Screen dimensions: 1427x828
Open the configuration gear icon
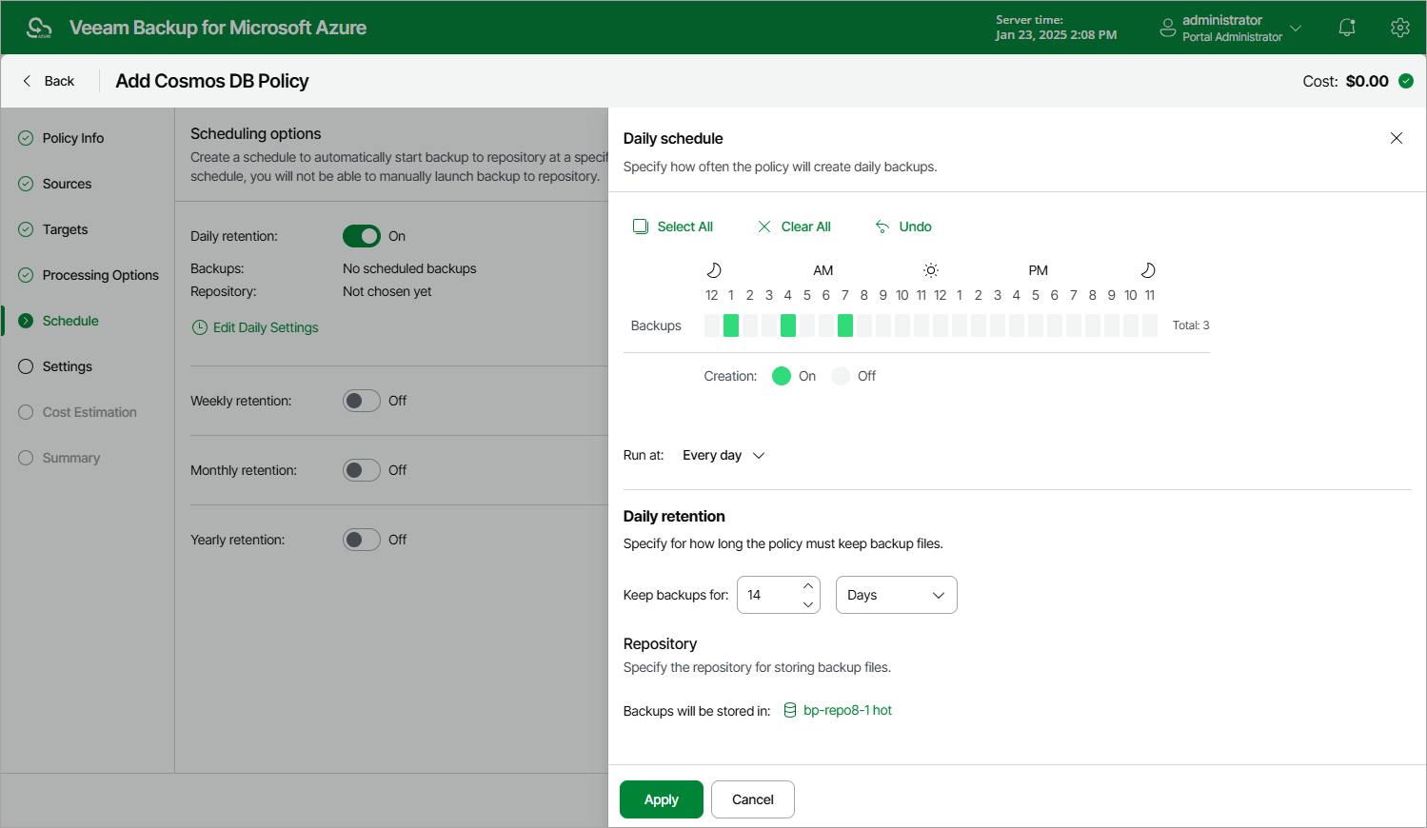pyautogui.click(x=1399, y=28)
